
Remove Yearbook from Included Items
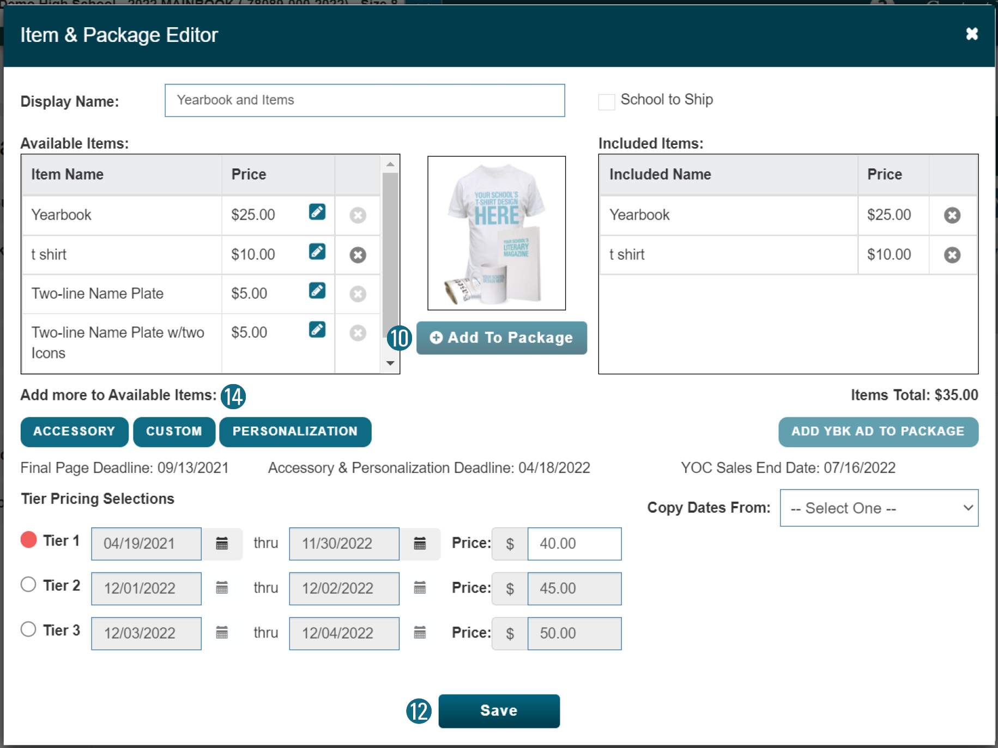[x=952, y=215]
